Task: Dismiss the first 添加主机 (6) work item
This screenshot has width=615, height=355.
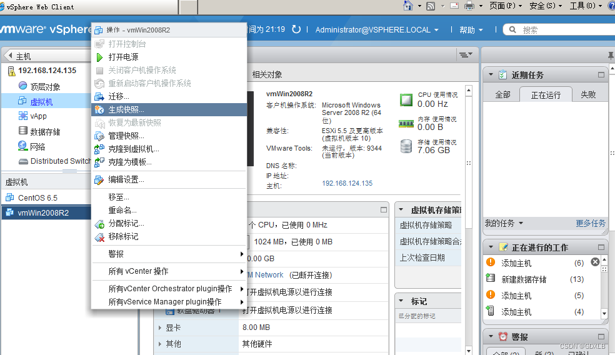Action: [x=595, y=262]
